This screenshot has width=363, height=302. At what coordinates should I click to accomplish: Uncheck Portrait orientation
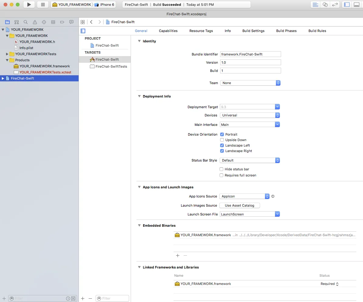222,134
